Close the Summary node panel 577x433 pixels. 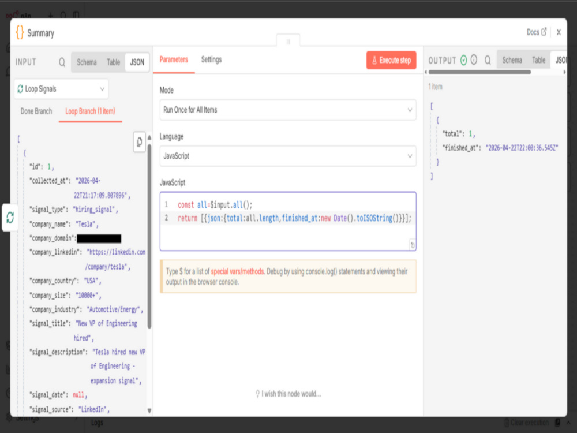(559, 32)
